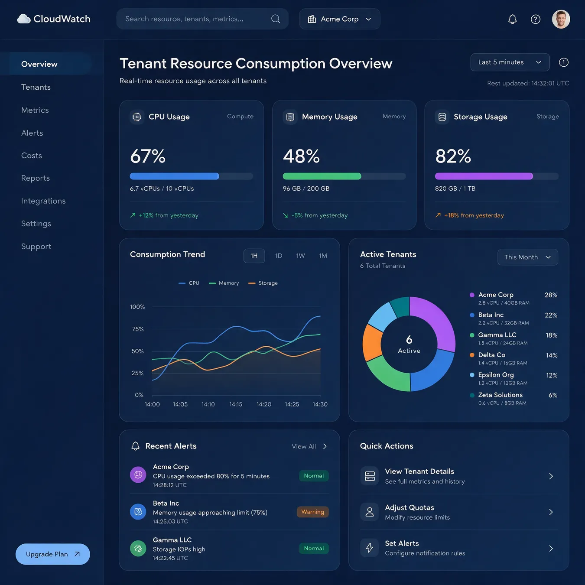The width and height of the screenshot is (585, 585).
Task: Click the CloudWatch cloud logo icon
Action: pos(24,19)
